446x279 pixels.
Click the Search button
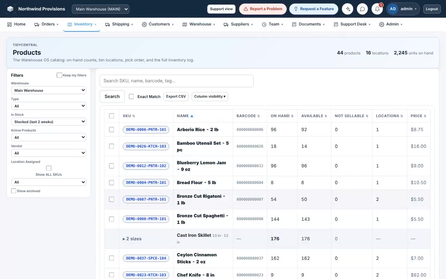click(x=112, y=97)
